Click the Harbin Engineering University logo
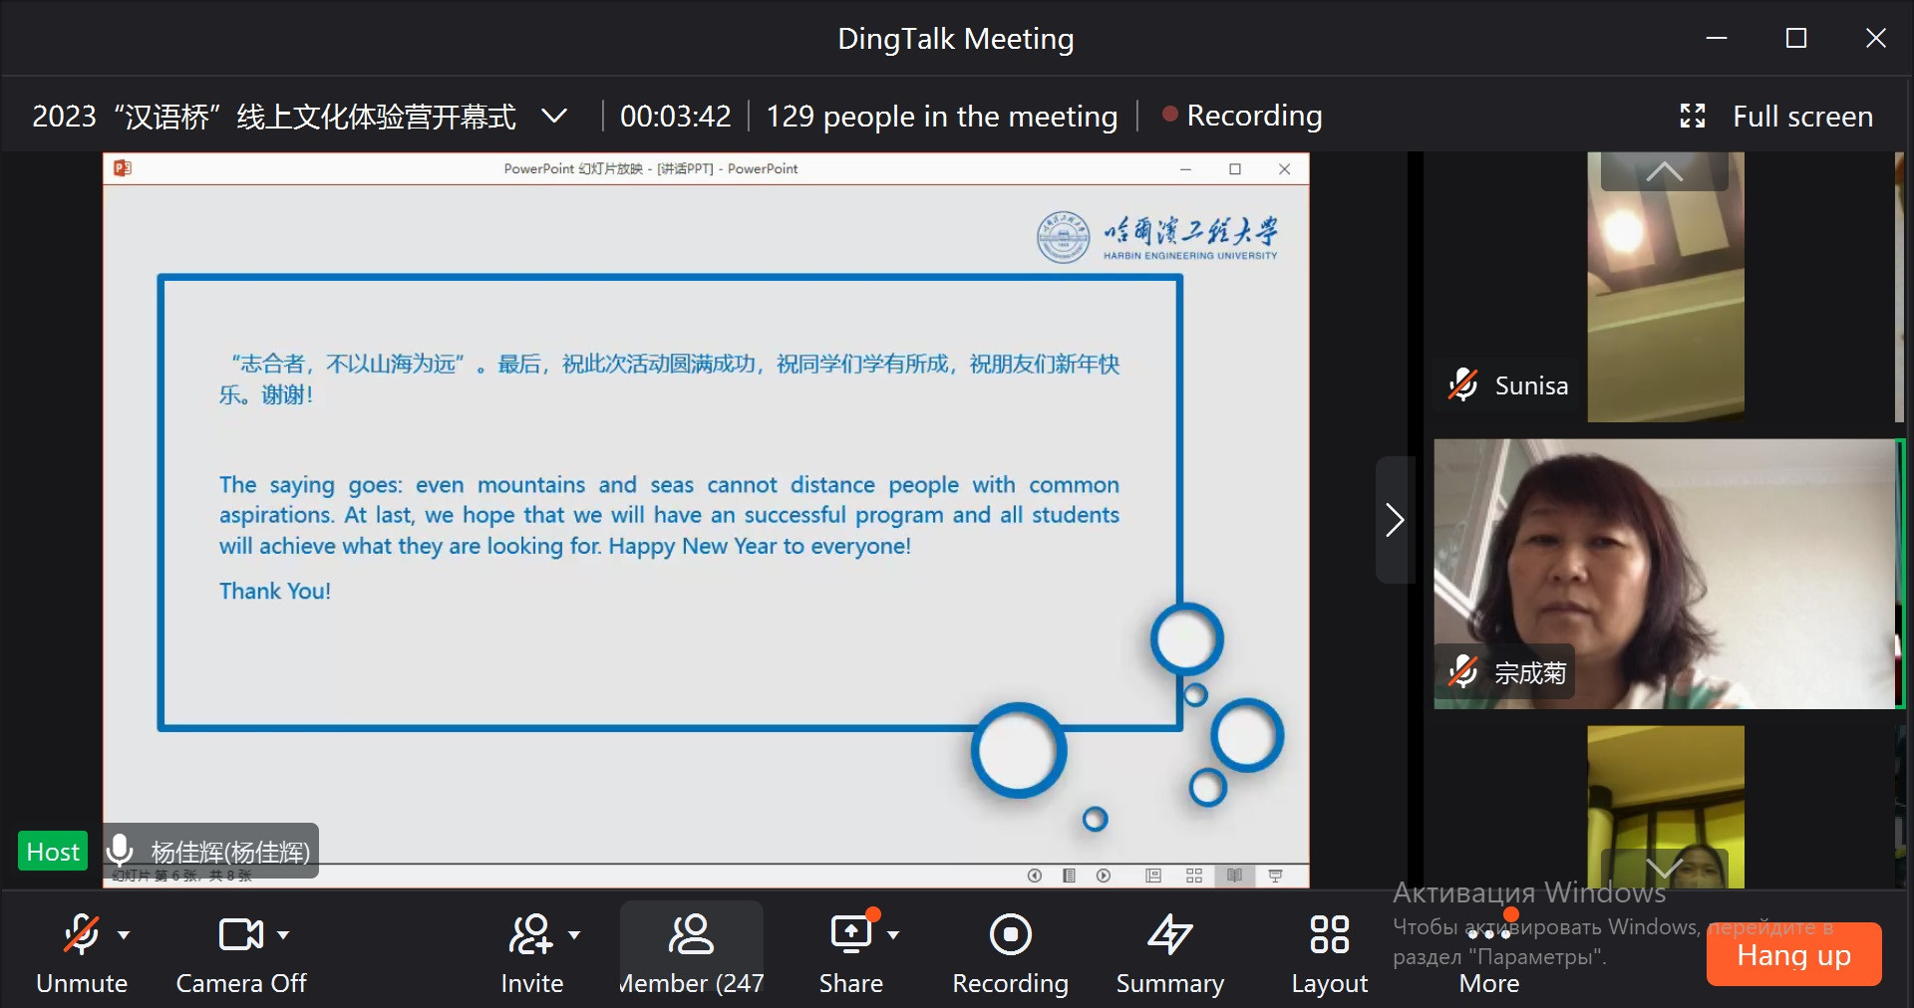 click(x=1158, y=237)
